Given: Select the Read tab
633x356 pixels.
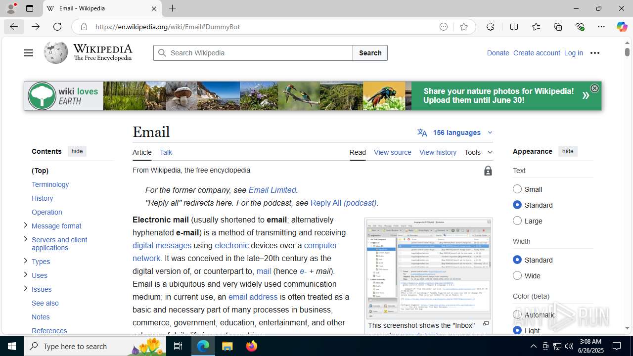Looking at the screenshot, I should tap(358, 152).
